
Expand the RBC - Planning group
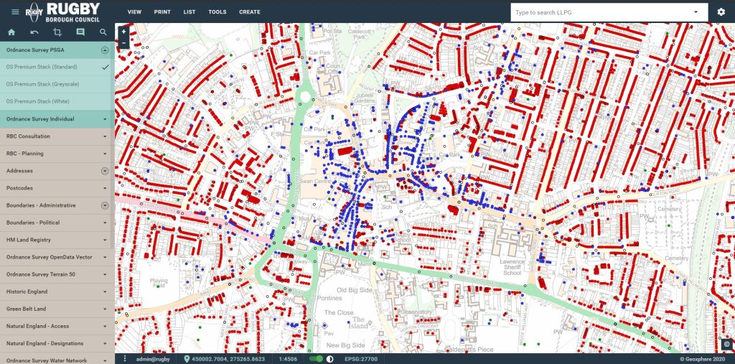[105, 154]
